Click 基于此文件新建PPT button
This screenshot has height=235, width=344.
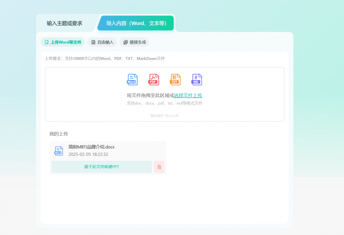[x=102, y=167]
